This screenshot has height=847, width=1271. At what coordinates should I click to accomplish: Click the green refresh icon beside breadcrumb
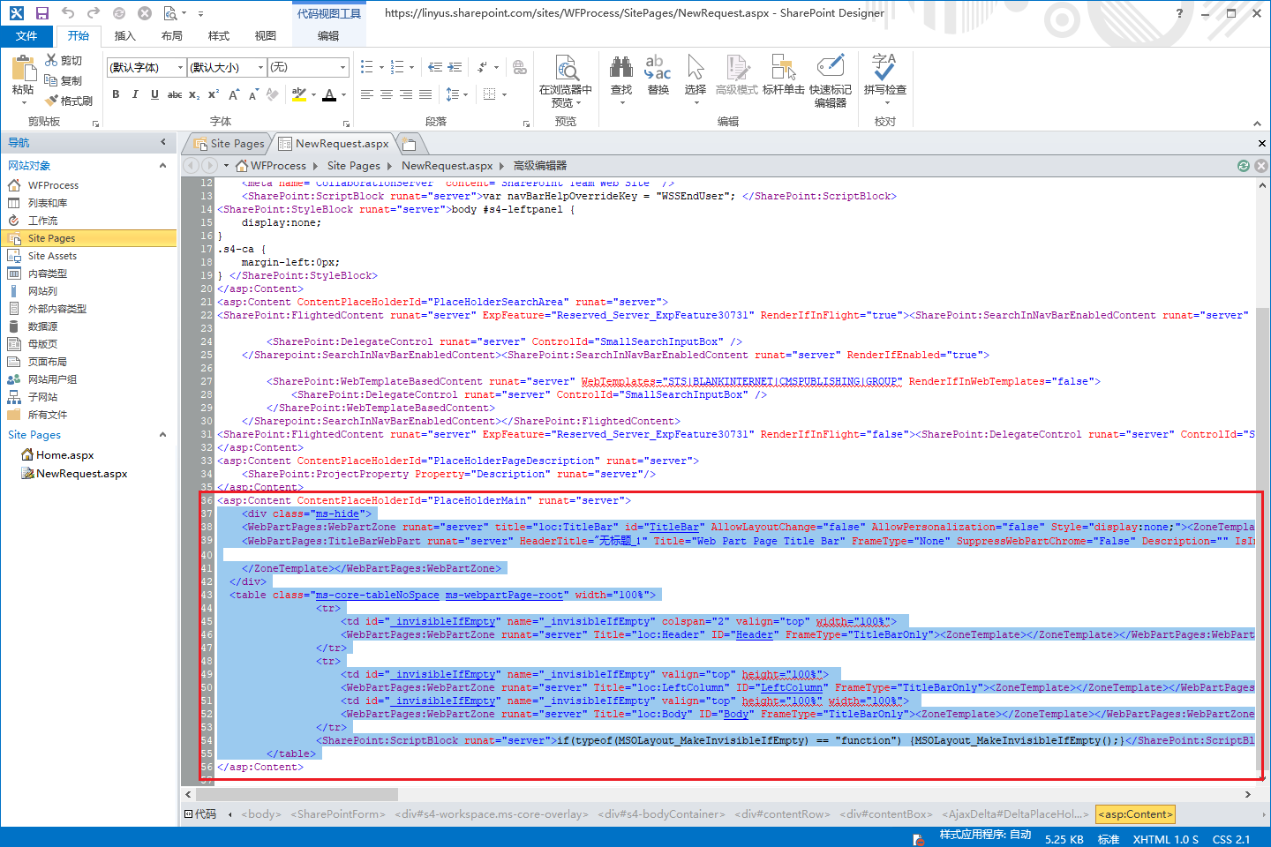pyautogui.click(x=1244, y=166)
